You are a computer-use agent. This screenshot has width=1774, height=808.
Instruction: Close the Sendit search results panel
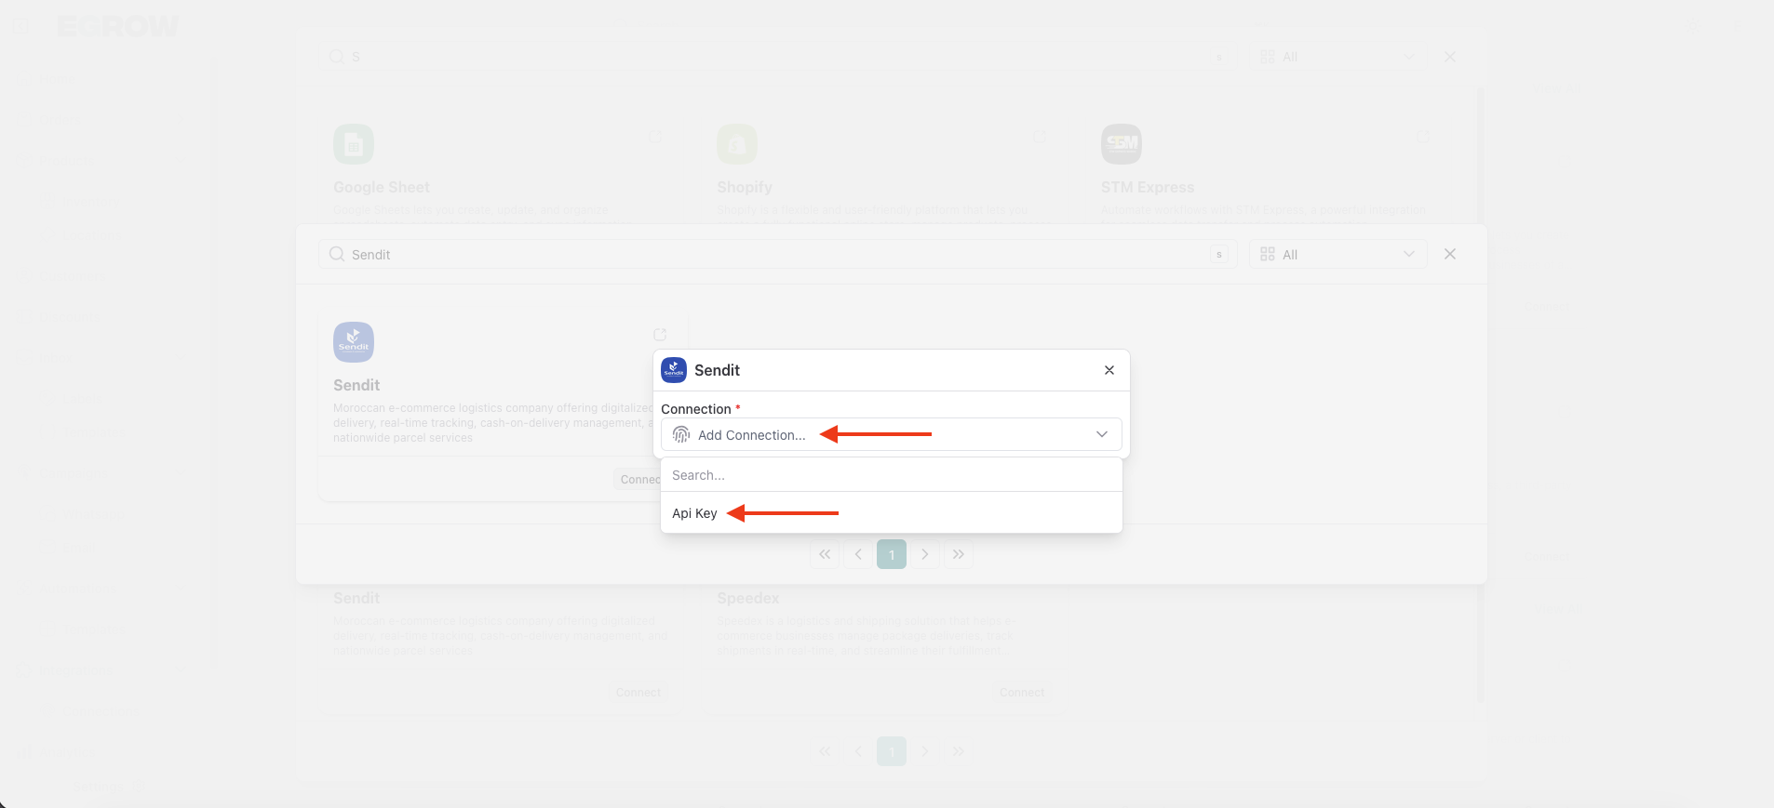point(1450,254)
